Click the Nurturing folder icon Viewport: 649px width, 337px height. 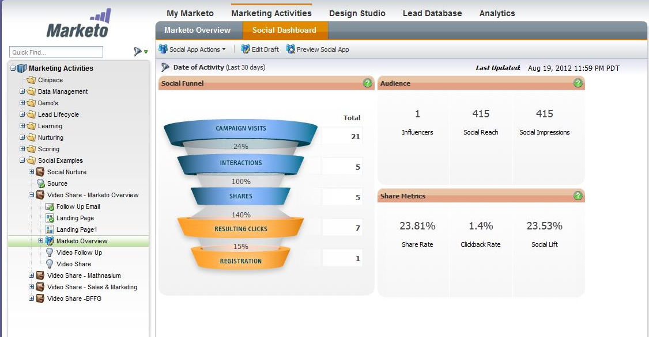pos(31,137)
